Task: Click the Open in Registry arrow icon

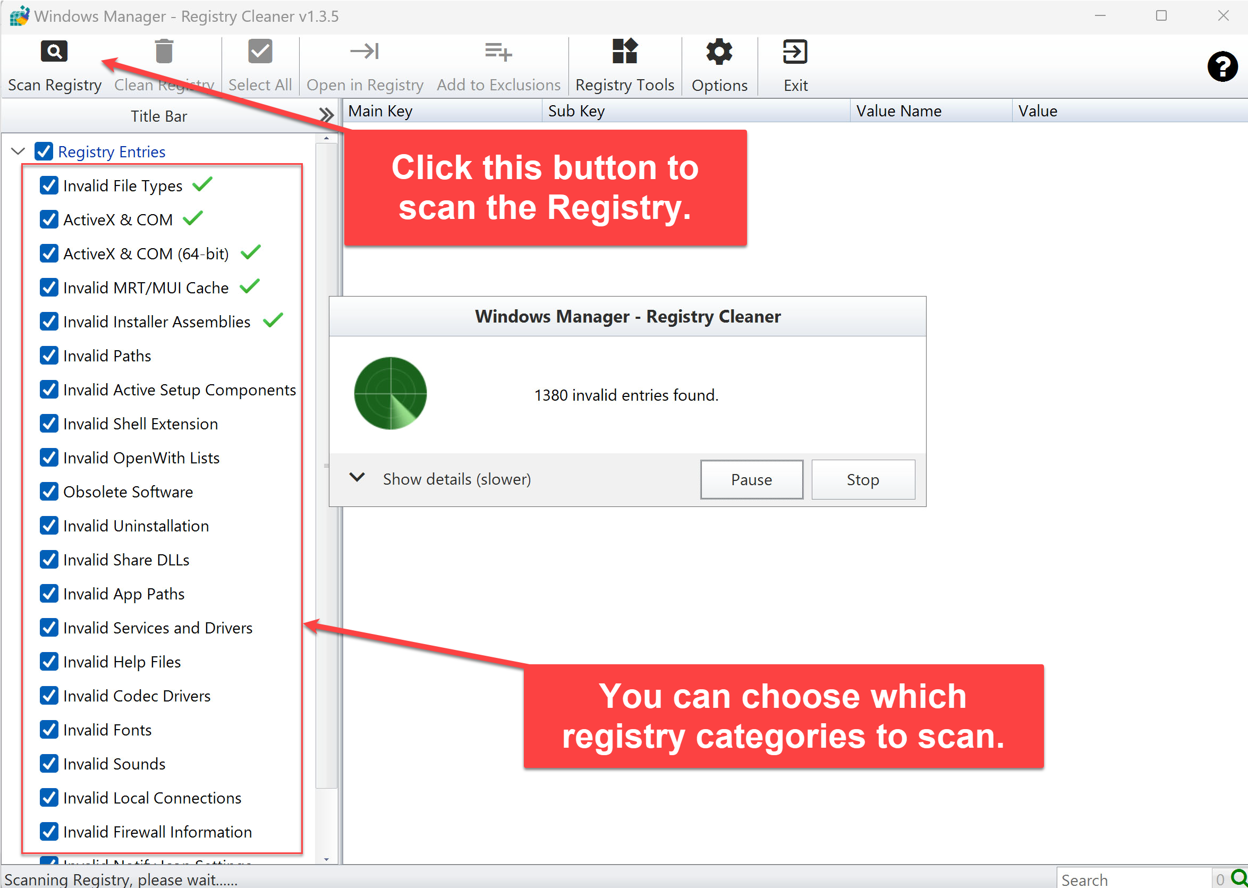Action: [364, 52]
